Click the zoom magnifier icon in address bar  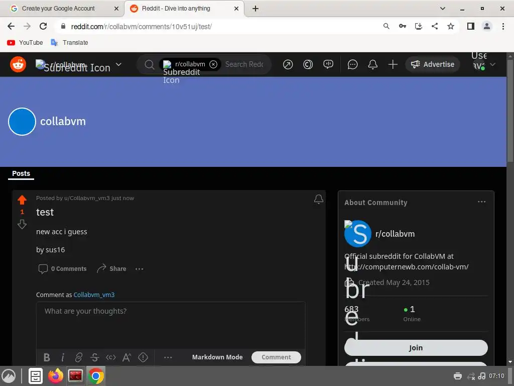(386, 26)
